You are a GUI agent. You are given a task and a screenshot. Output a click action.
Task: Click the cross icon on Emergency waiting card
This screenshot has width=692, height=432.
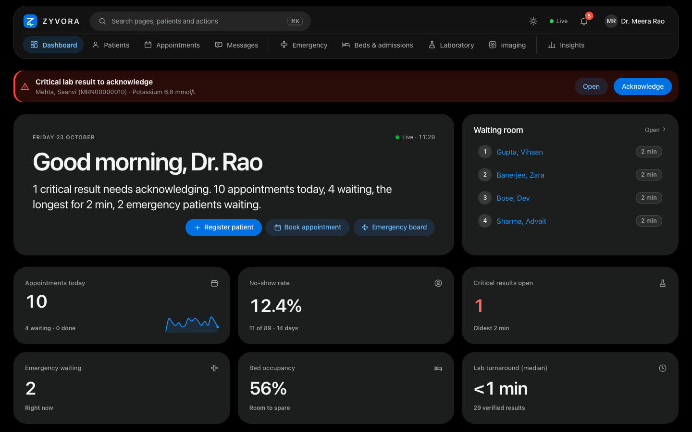click(214, 368)
